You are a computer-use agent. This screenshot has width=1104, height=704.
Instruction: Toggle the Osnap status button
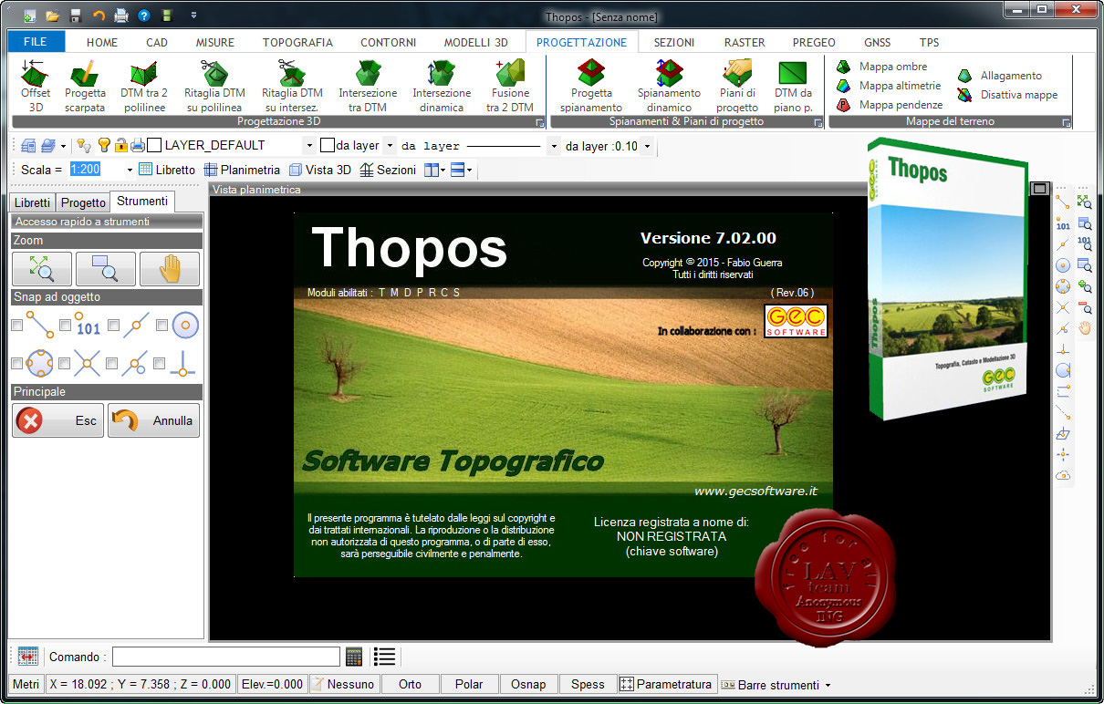pos(528,684)
